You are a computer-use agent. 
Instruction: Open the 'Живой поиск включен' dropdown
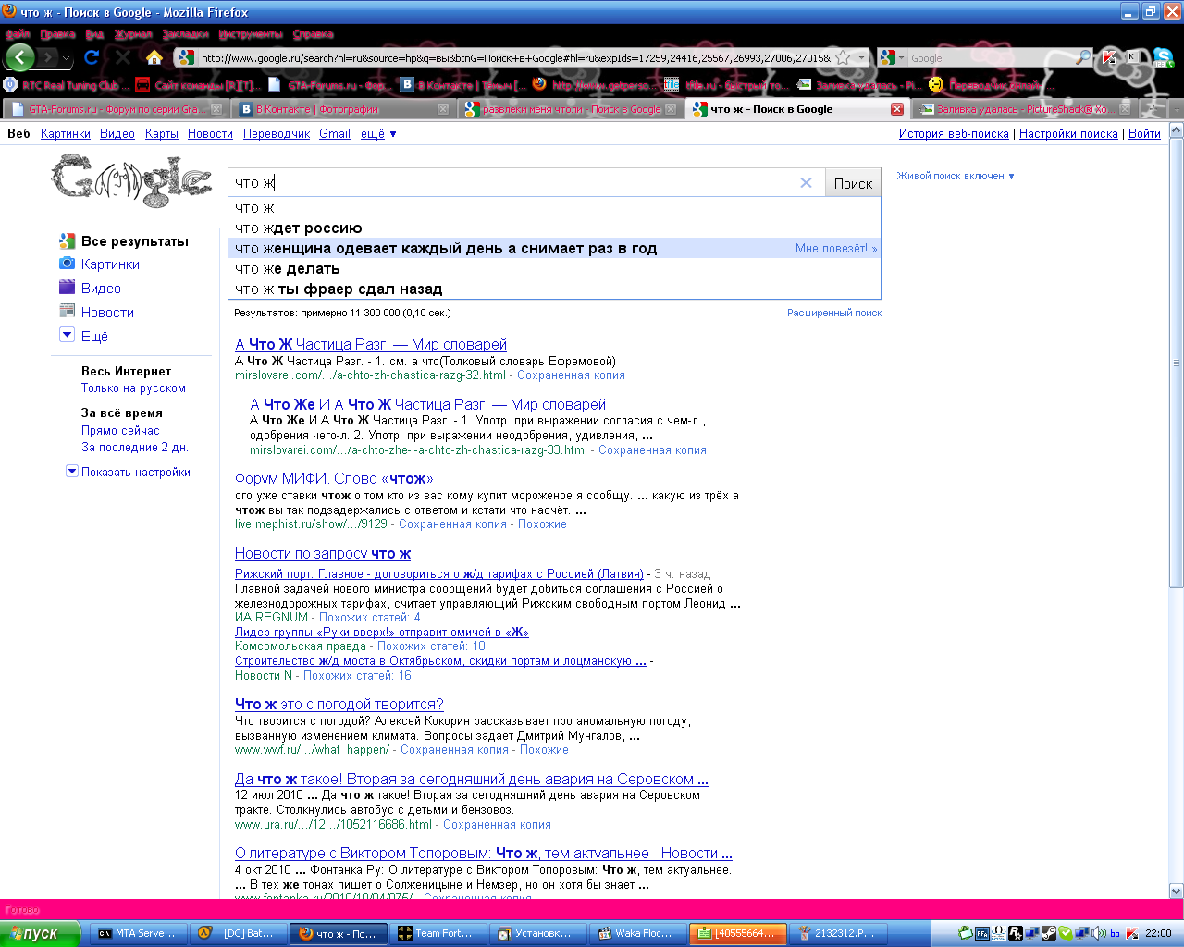tap(956, 176)
